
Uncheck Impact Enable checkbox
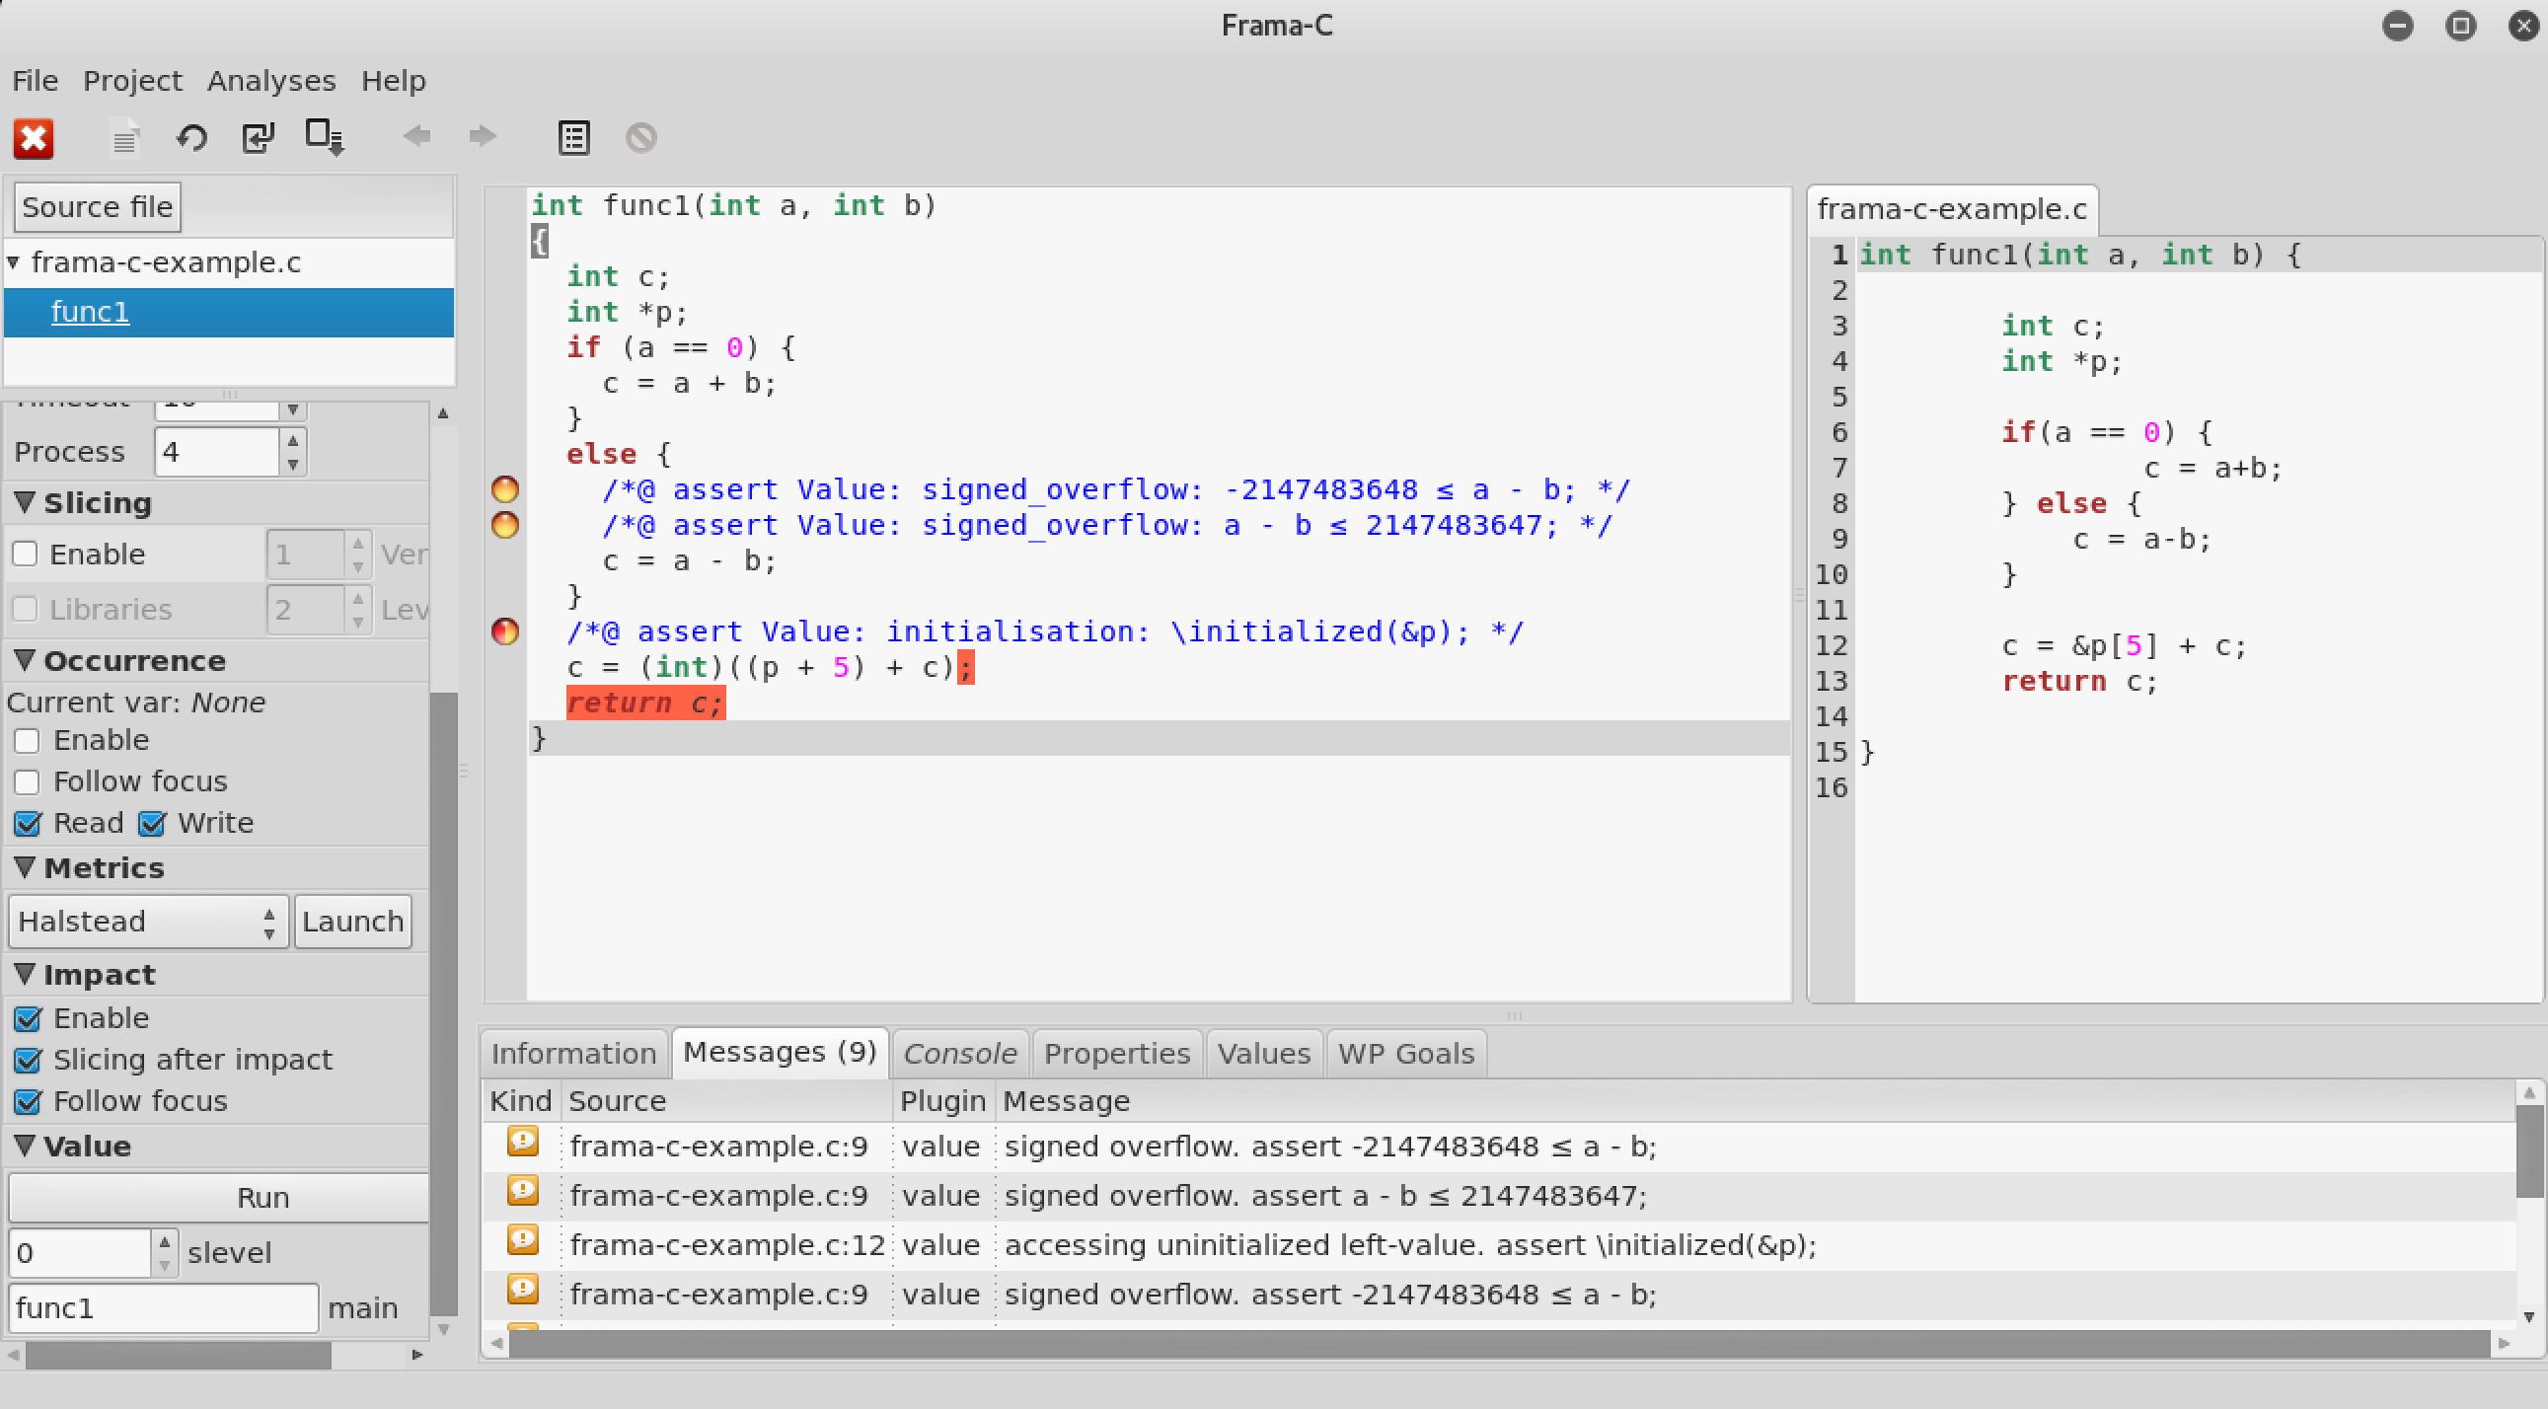(x=29, y=1018)
